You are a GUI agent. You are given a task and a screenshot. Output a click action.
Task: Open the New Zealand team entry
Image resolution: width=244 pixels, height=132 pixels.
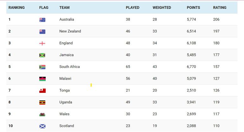70,31
